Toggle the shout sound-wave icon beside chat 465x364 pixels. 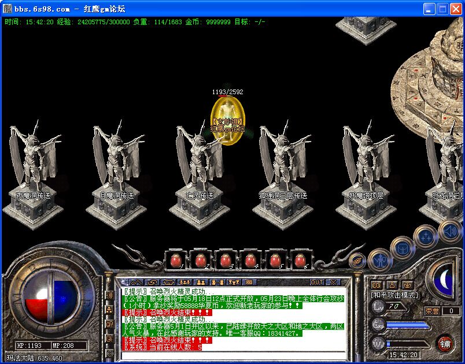[x=109, y=295]
